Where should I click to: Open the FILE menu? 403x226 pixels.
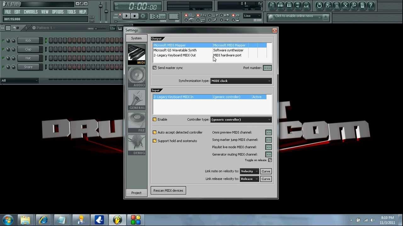coord(8,12)
